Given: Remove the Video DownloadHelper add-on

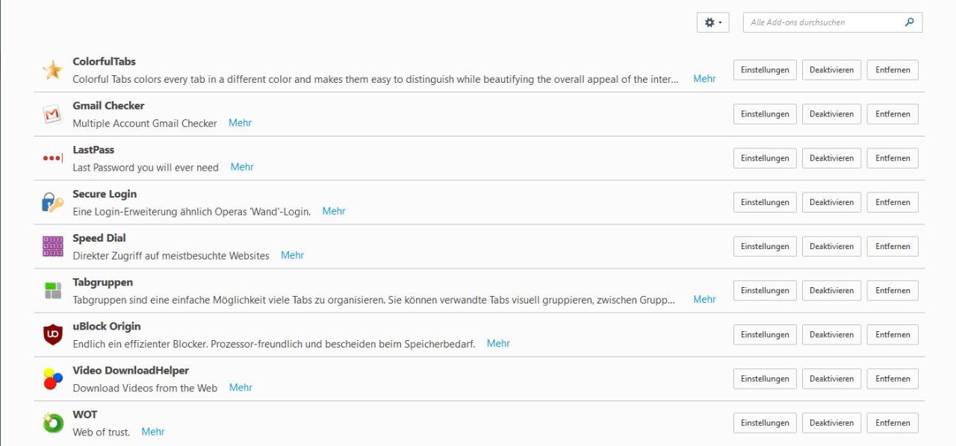Looking at the screenshot, I should coord(893,379).
